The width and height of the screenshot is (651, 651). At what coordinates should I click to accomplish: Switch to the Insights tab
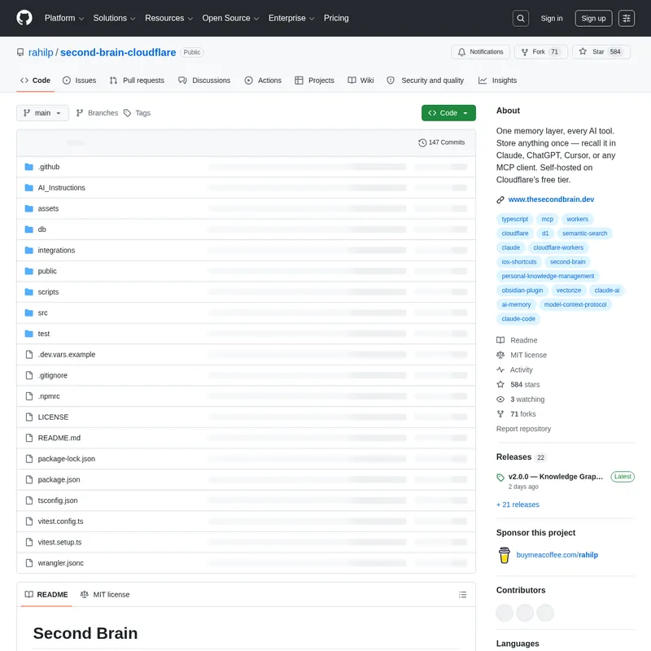[497, 81]
